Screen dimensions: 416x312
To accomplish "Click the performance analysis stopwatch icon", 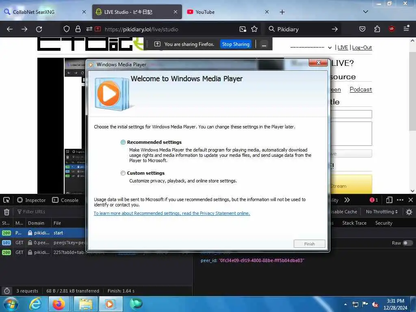I will (x=7, y=291).
